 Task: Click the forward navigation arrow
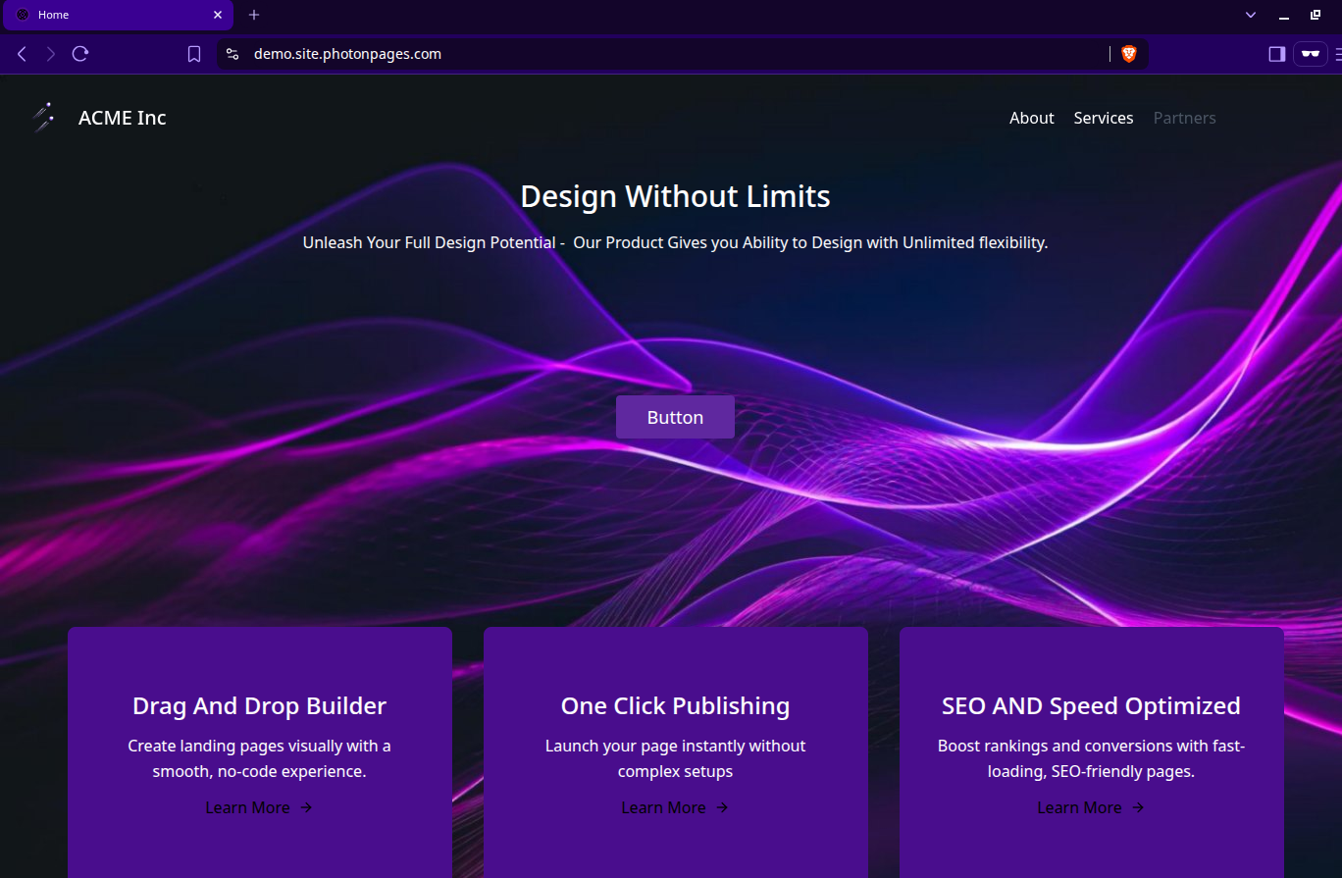pyautogui.click(x=50, y=54)
